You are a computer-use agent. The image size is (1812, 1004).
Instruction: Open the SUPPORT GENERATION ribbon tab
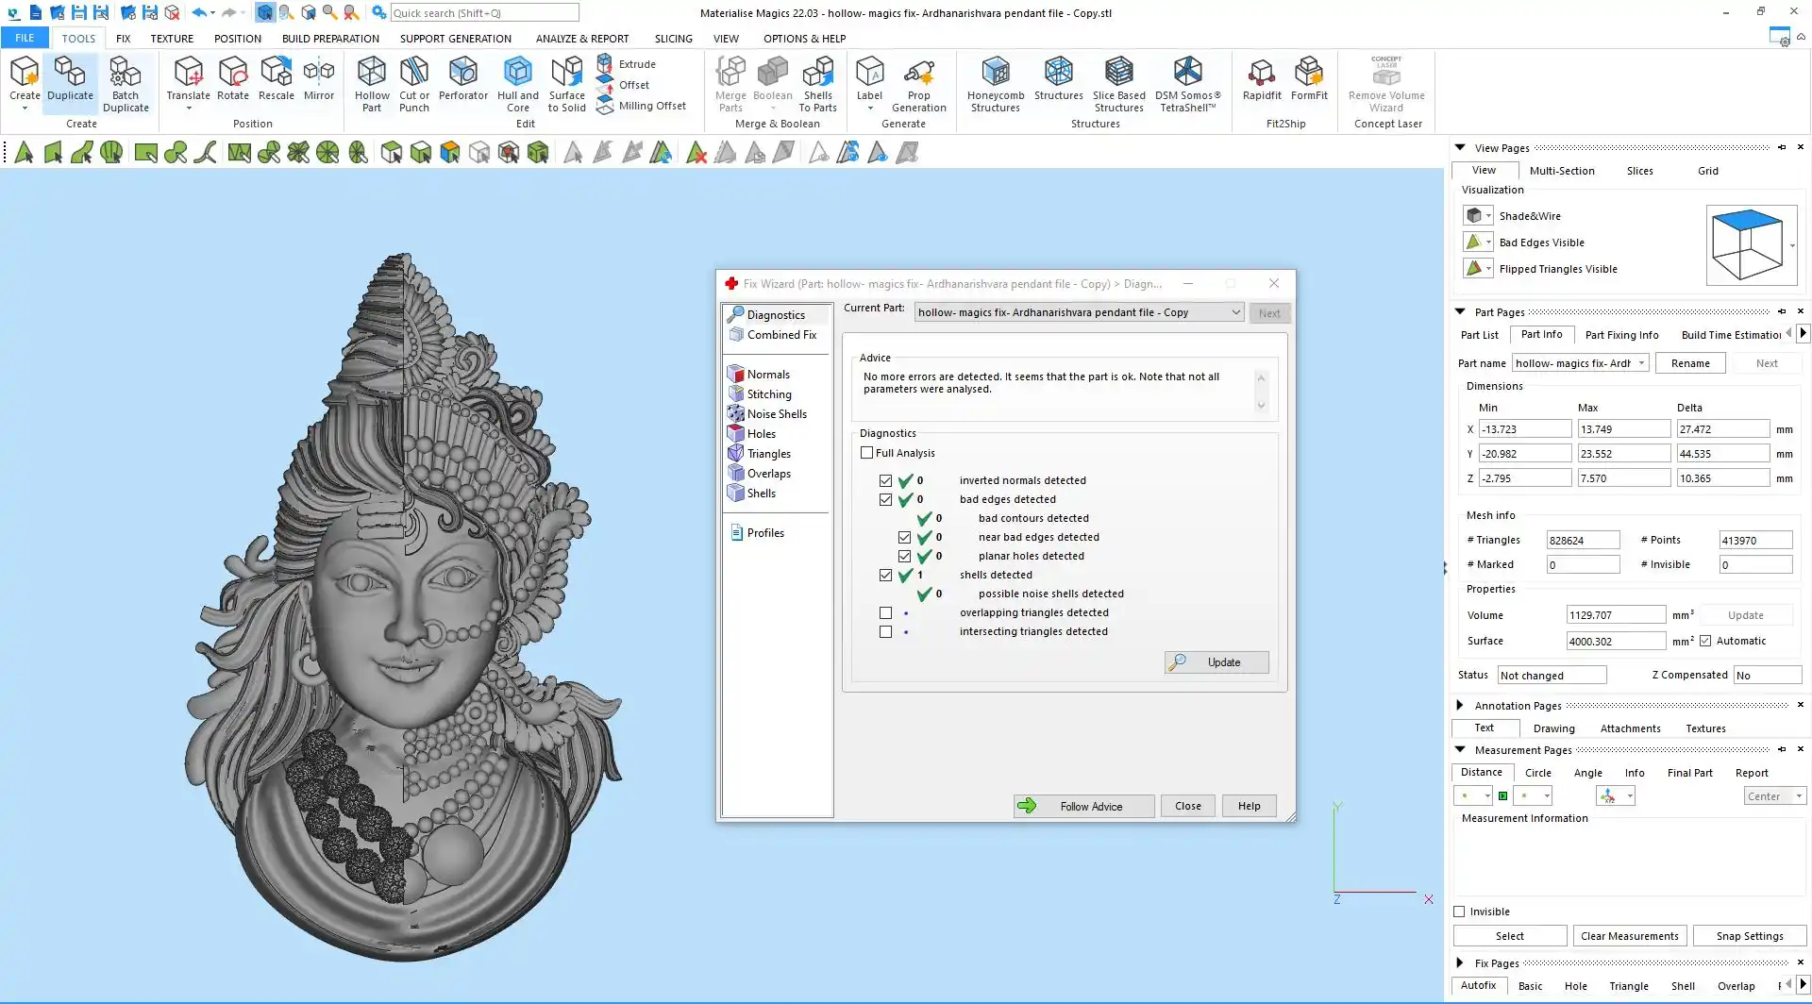pyautogui.click(x=455, y=39)
